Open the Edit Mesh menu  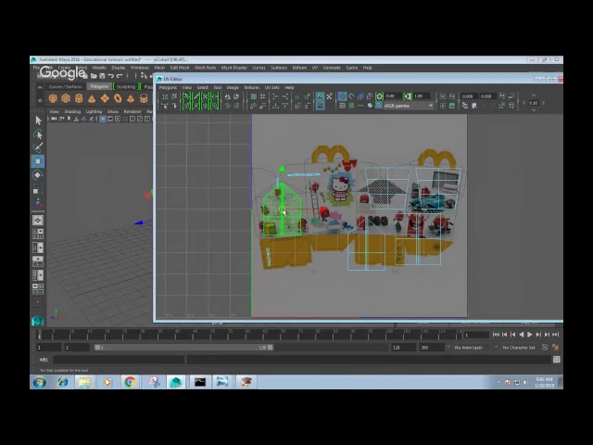(x=180, y=68)
